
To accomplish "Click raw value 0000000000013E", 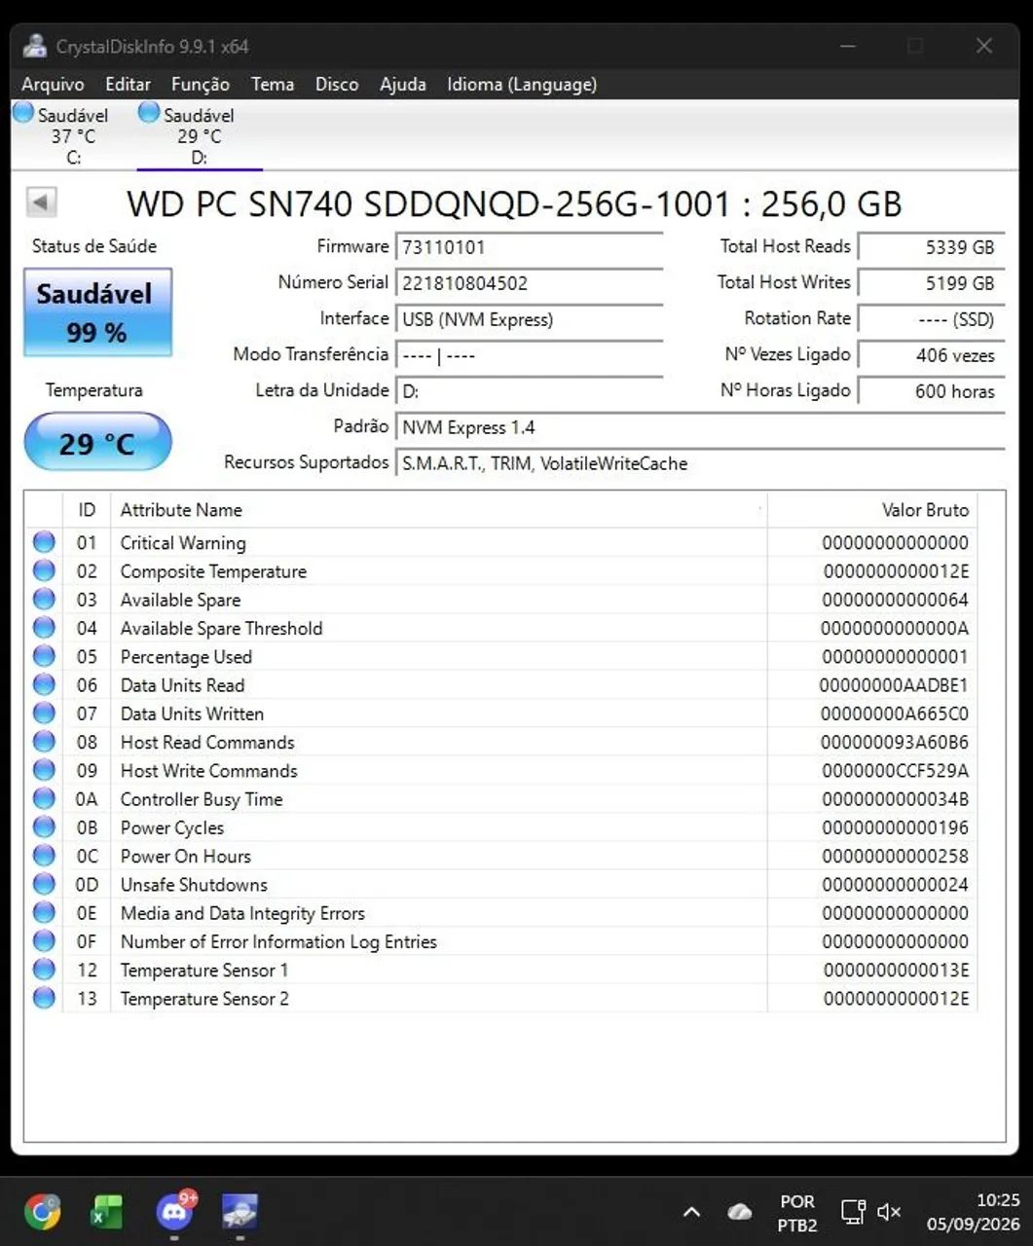I will (x=896, y=971).
